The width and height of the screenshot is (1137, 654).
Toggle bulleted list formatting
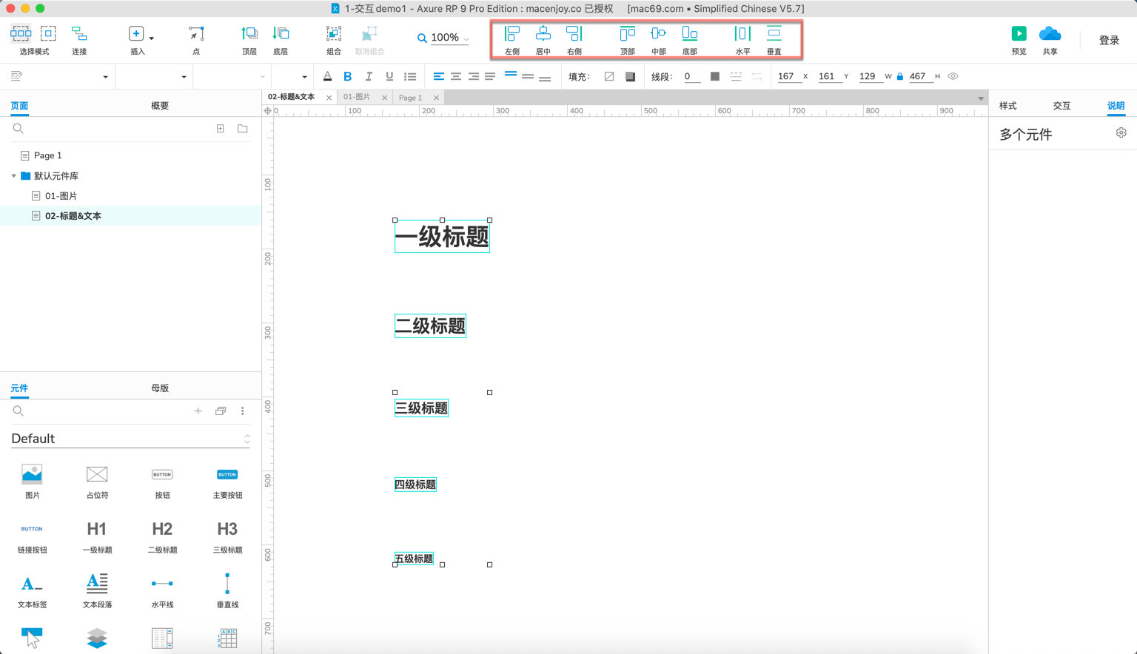click(410, 76)
